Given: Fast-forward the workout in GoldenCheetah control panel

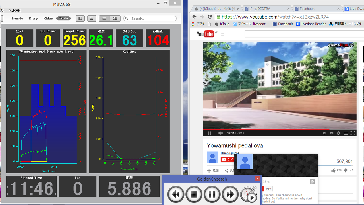Looking at the screenshot, I should [x=230, y=194].
